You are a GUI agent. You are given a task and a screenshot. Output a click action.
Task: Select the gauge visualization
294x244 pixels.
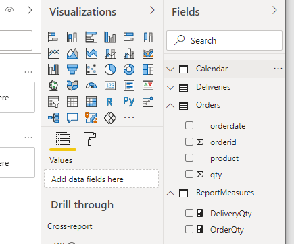pyautogui.click(x=91, y=86)
